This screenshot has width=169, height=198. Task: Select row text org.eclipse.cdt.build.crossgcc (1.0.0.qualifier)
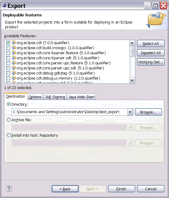[55, 48]
